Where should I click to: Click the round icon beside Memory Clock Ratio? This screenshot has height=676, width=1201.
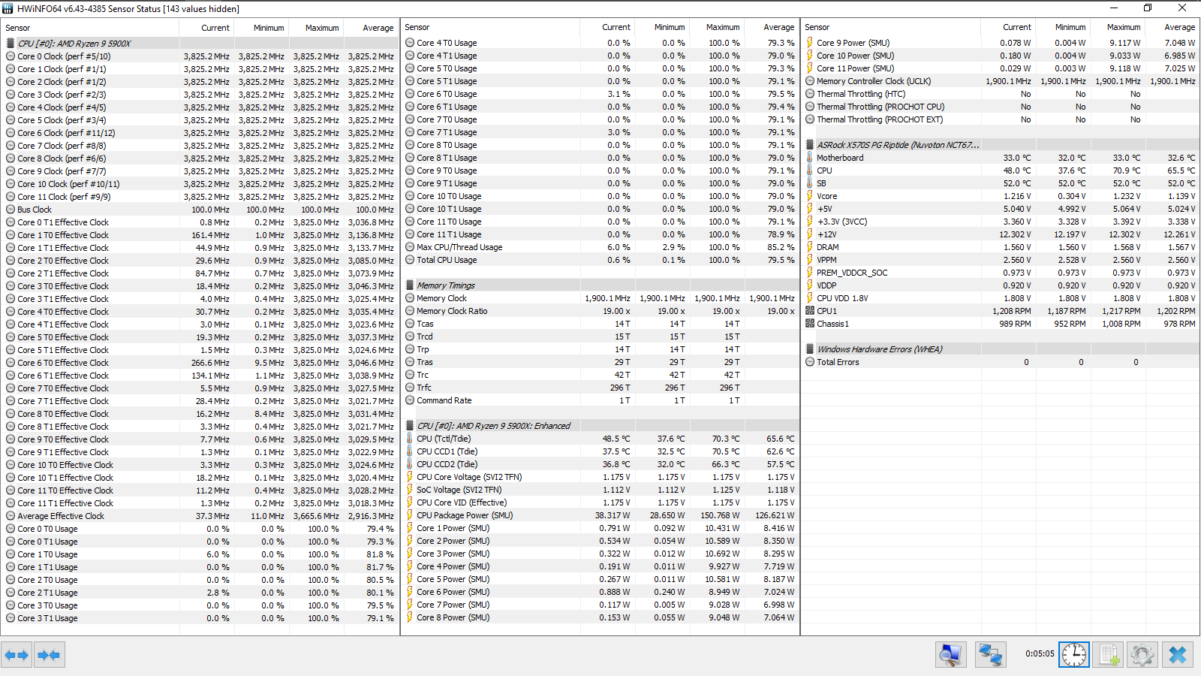pos(410,311)
